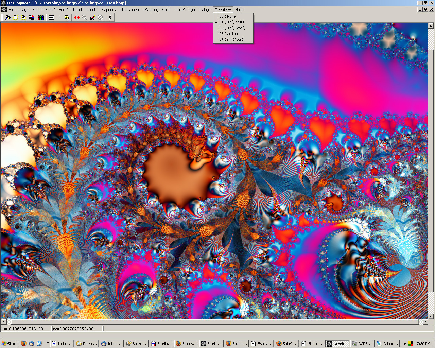
Task: Click the new blank page toolbar icon
Action: tap(16, 17)
